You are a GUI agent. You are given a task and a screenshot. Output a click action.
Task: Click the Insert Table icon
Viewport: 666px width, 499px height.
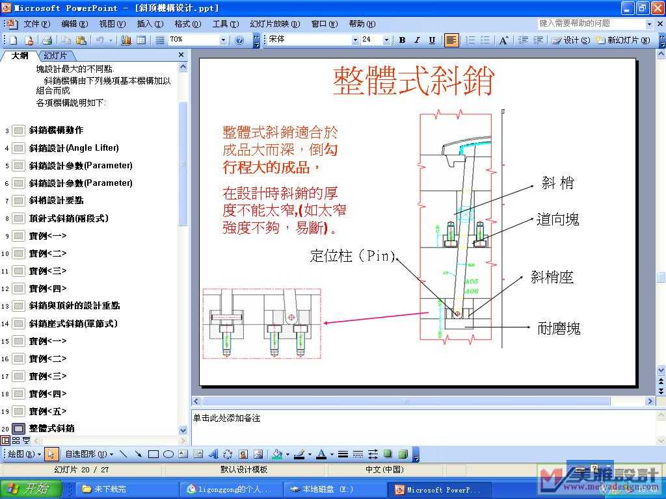pos(141,40)
